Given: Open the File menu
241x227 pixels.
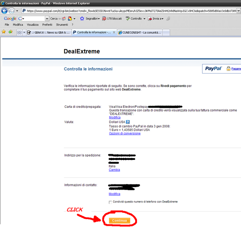Looking at the screenshot, I should pyautogui.click(x=7, y=25).
